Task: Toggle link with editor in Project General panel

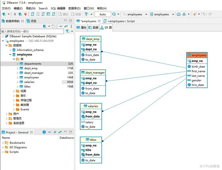Action: (60, 132)
